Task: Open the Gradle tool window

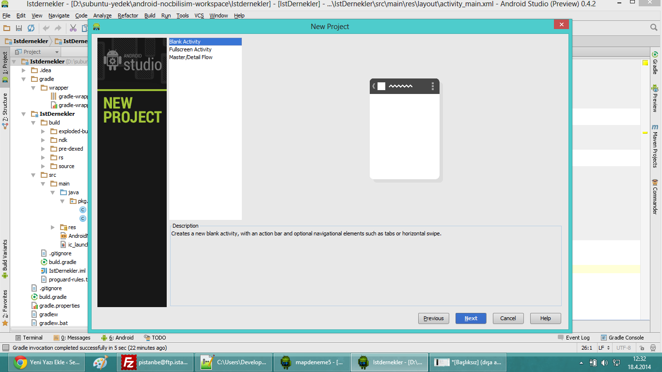Action: [655, 63]
